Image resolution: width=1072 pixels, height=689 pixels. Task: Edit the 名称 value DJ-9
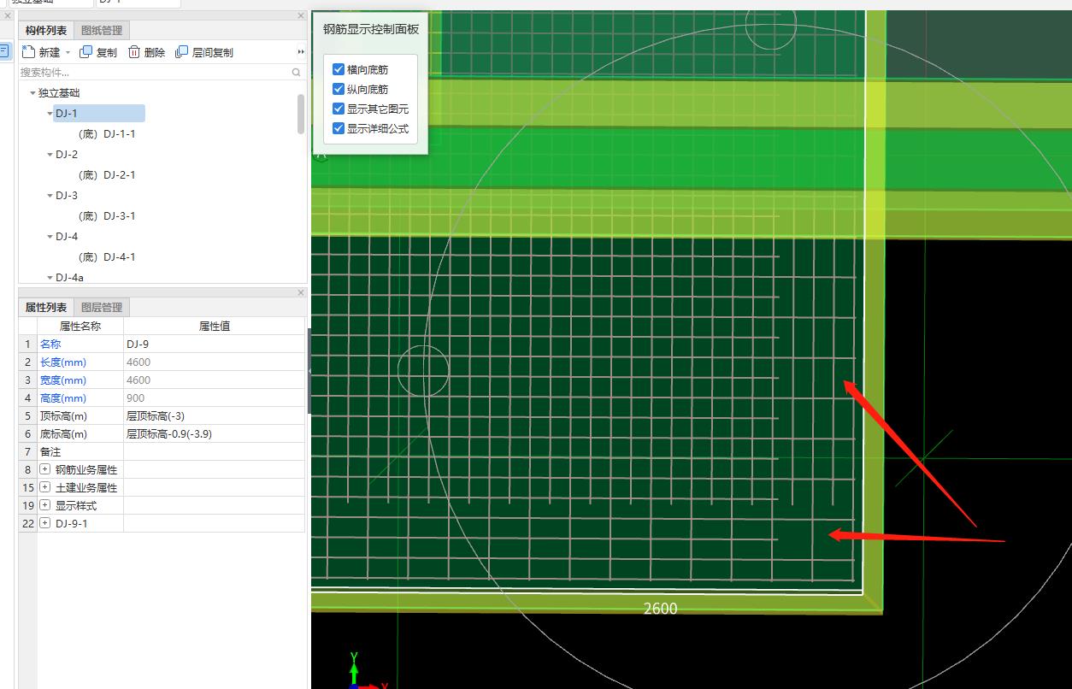214,344
